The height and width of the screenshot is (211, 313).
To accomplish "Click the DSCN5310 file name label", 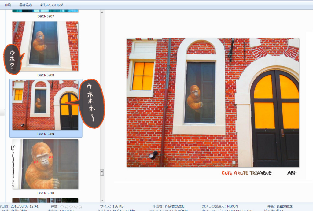I will tap(46, 193).
